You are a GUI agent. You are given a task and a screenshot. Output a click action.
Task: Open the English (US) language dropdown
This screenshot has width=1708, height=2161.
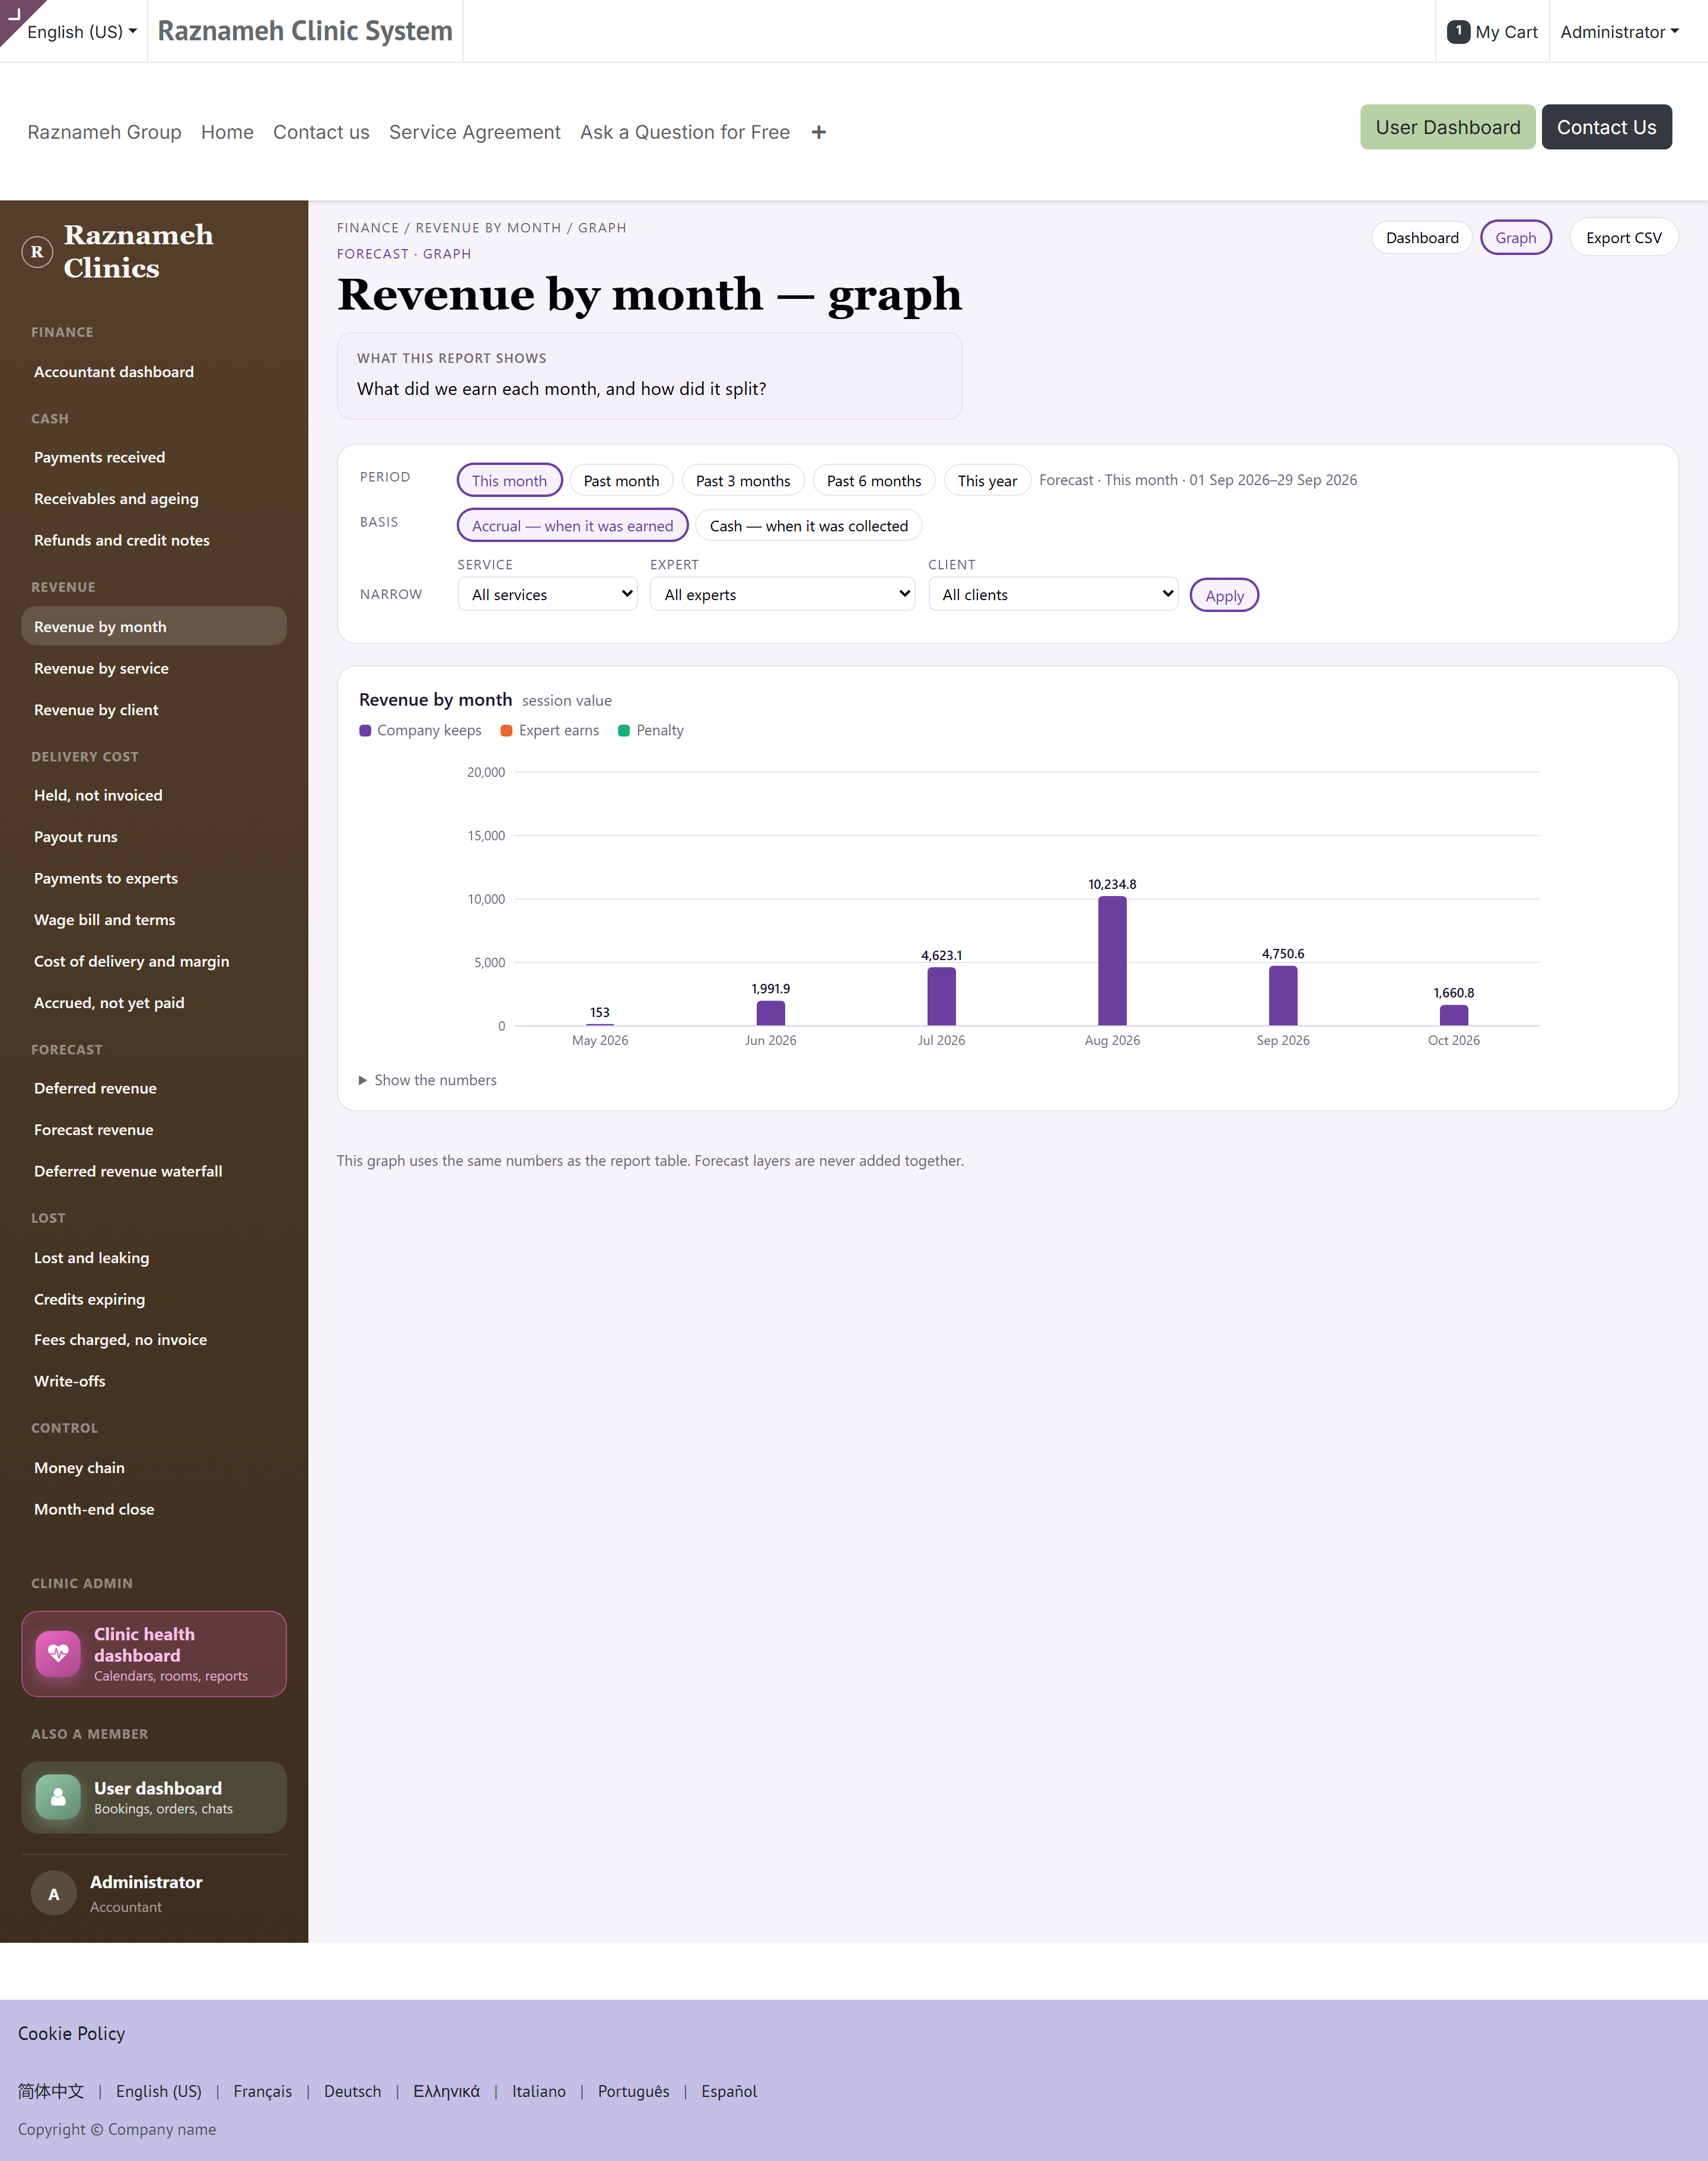82,32
